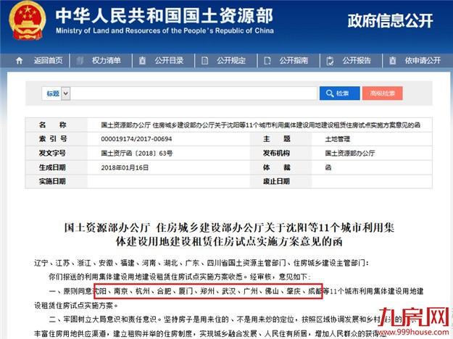453x339 pixels.
Task: Click the document number 国土资厅函〔2018〕63号
Action: (137, 153)
